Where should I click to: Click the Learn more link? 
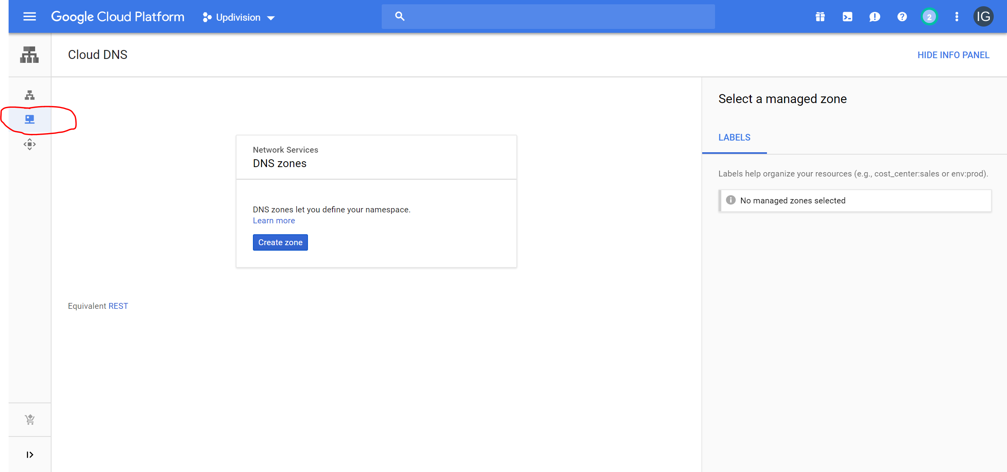[274, 221]
